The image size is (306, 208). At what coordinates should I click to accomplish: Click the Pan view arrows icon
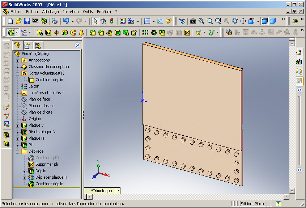[x=243, y=21]
